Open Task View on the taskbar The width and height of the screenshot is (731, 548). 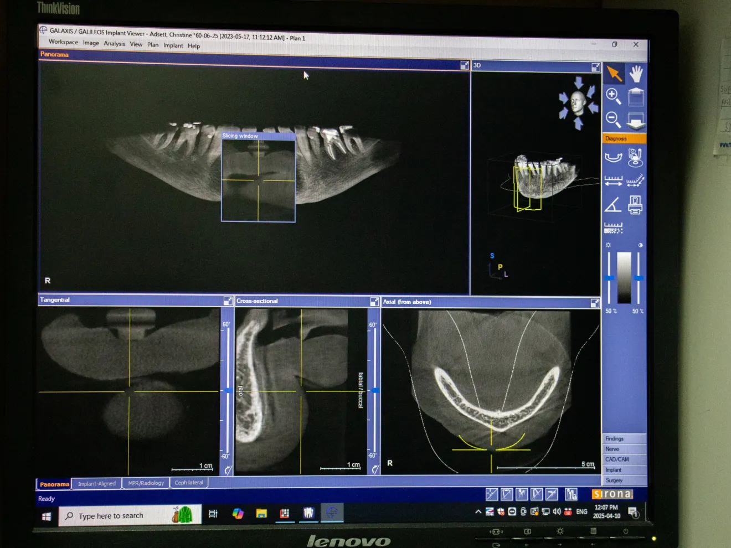tap(213, 514)
